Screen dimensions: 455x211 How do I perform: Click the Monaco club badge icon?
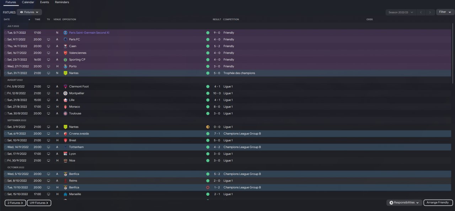[65, 107]
